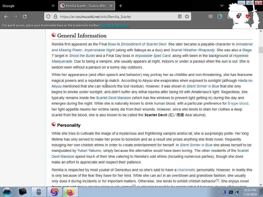Select the Remilia Scarlet - Touhou Wiki tab
Screen dimensions: 263x197
tap(87, 6)
